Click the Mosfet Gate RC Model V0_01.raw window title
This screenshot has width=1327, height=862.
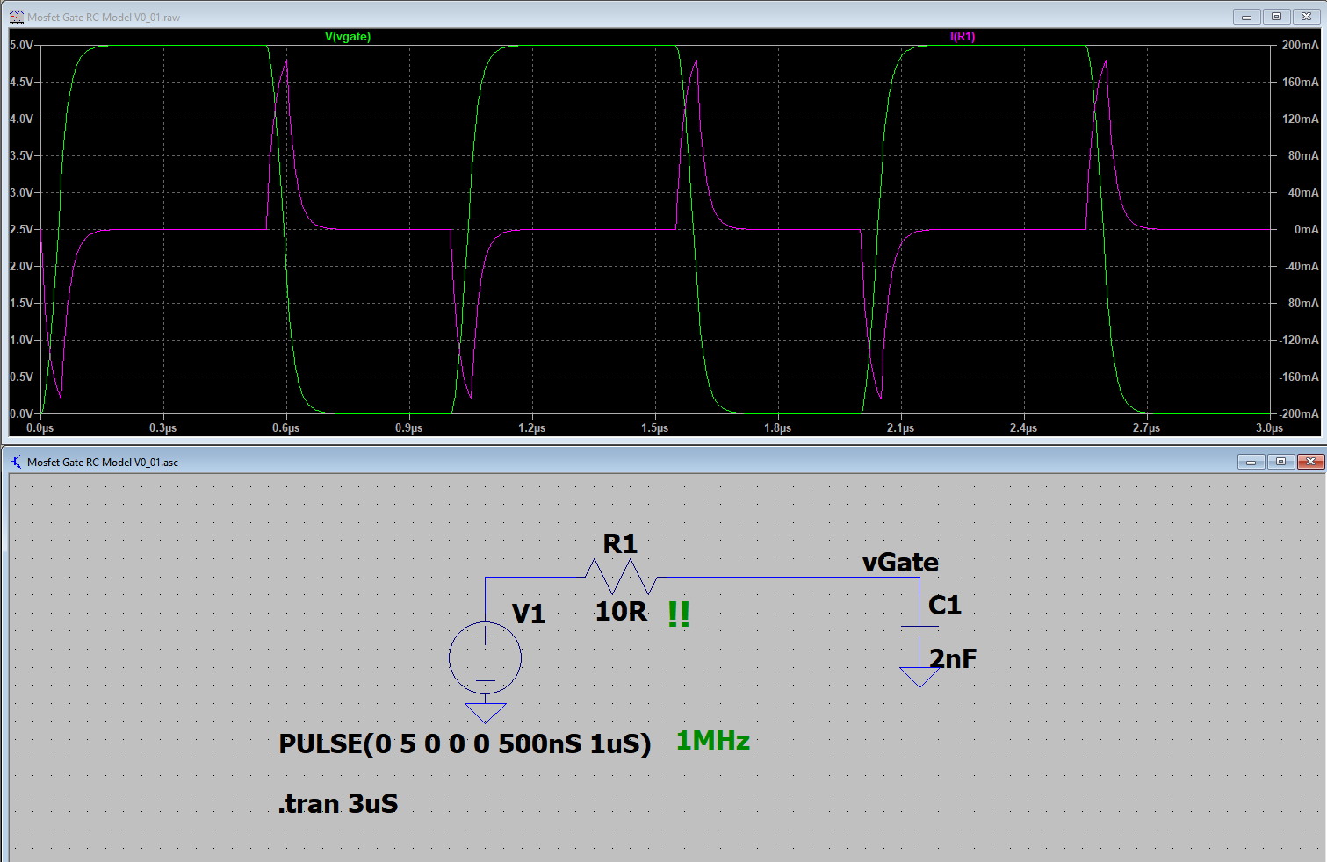tap(104, 18)
